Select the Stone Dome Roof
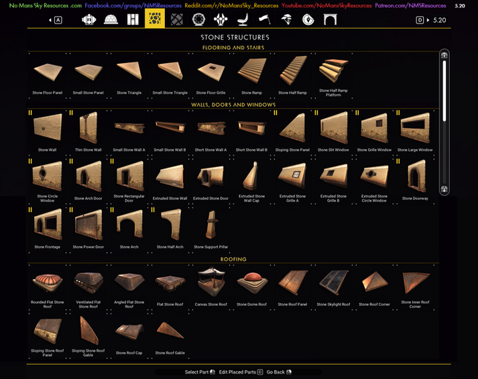This screenshot has width=478, height=379. point(252,287)
